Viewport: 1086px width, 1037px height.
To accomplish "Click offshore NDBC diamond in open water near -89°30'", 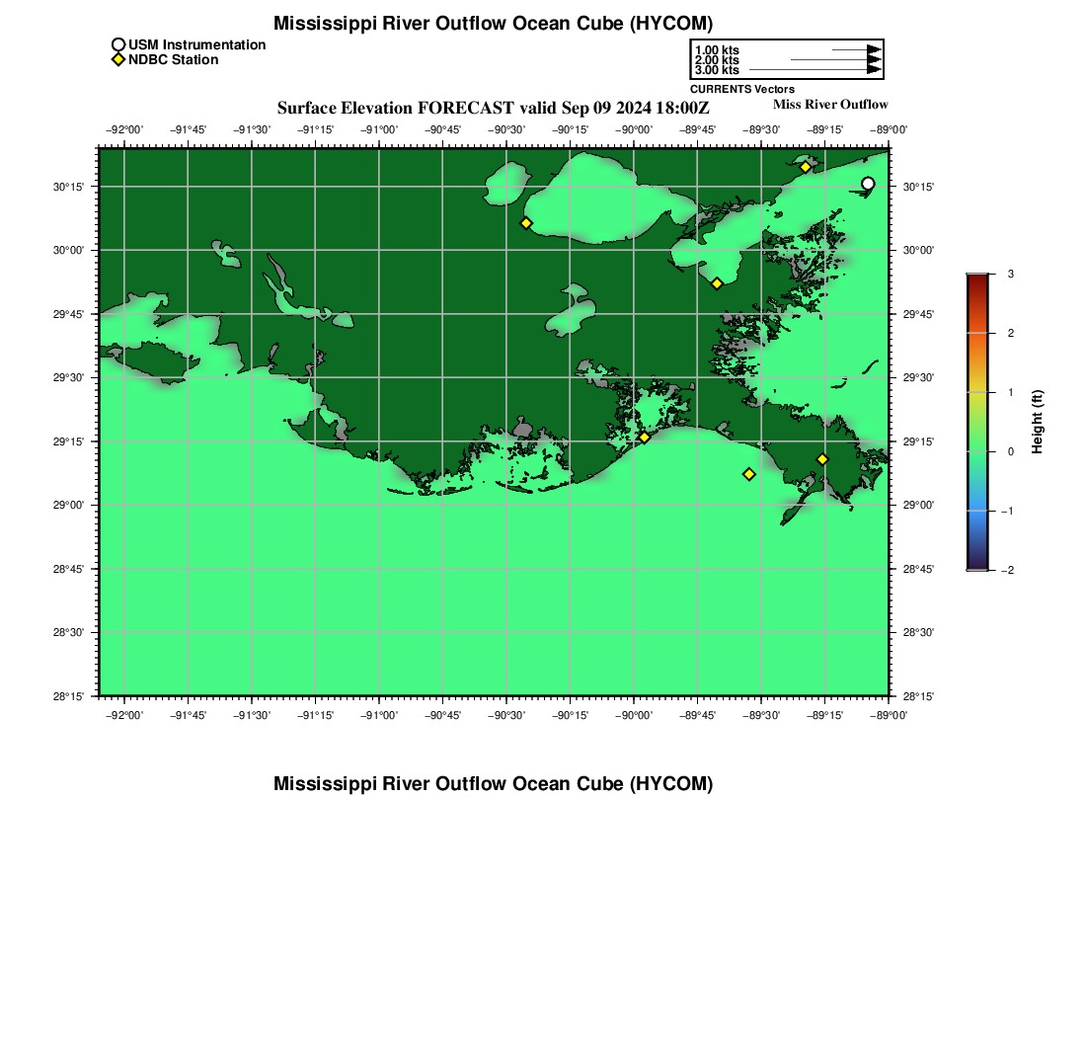I will point(748,474).
